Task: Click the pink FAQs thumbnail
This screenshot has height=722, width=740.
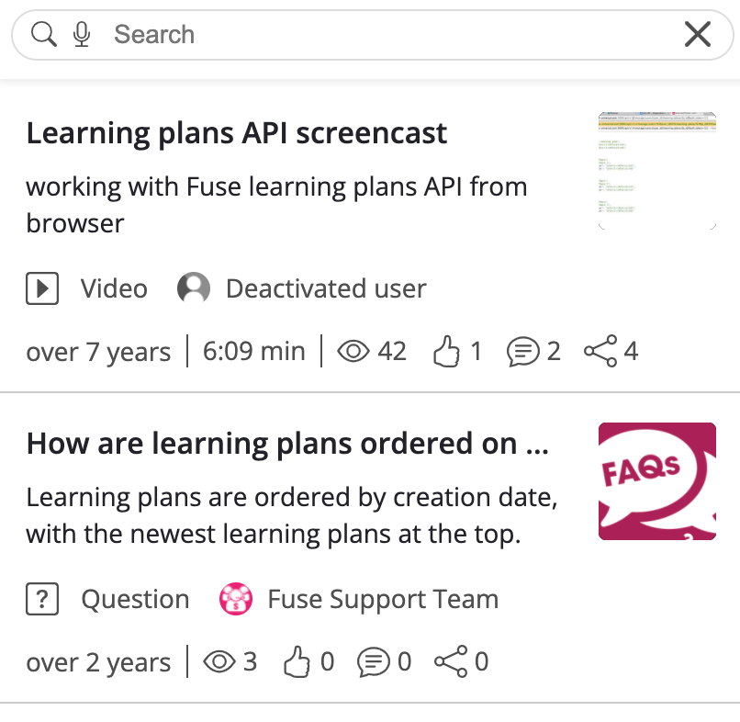Action: point(657,481)
